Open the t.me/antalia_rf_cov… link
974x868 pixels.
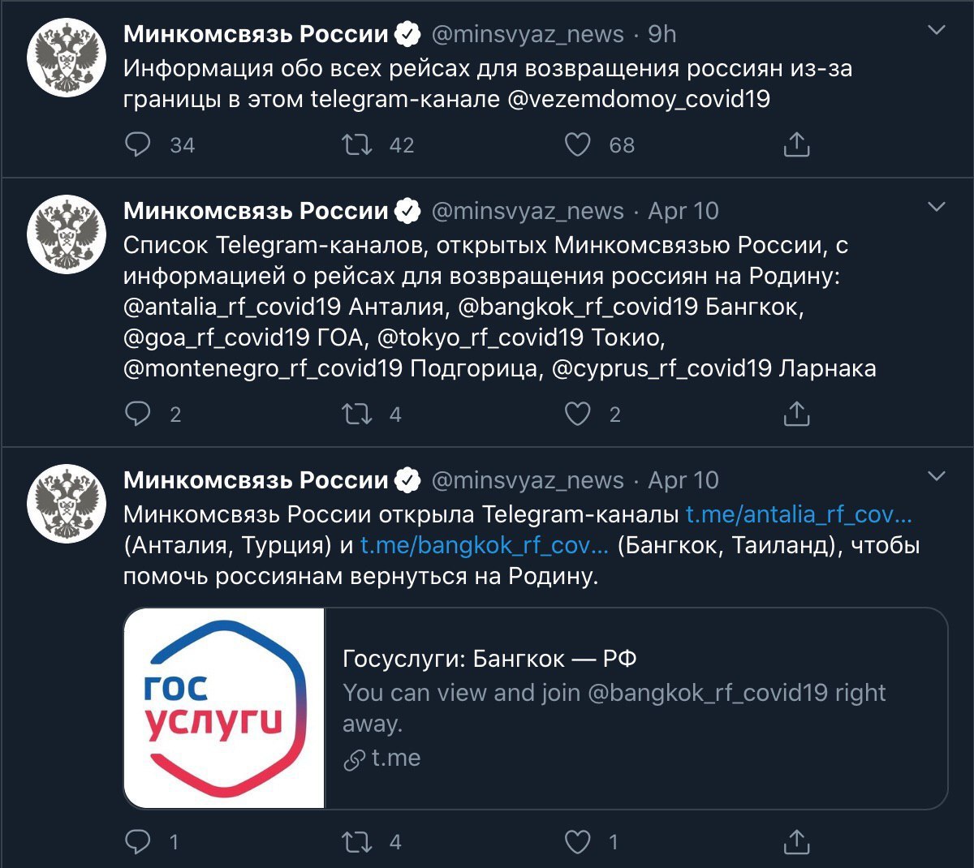click(x=799, y=514)
